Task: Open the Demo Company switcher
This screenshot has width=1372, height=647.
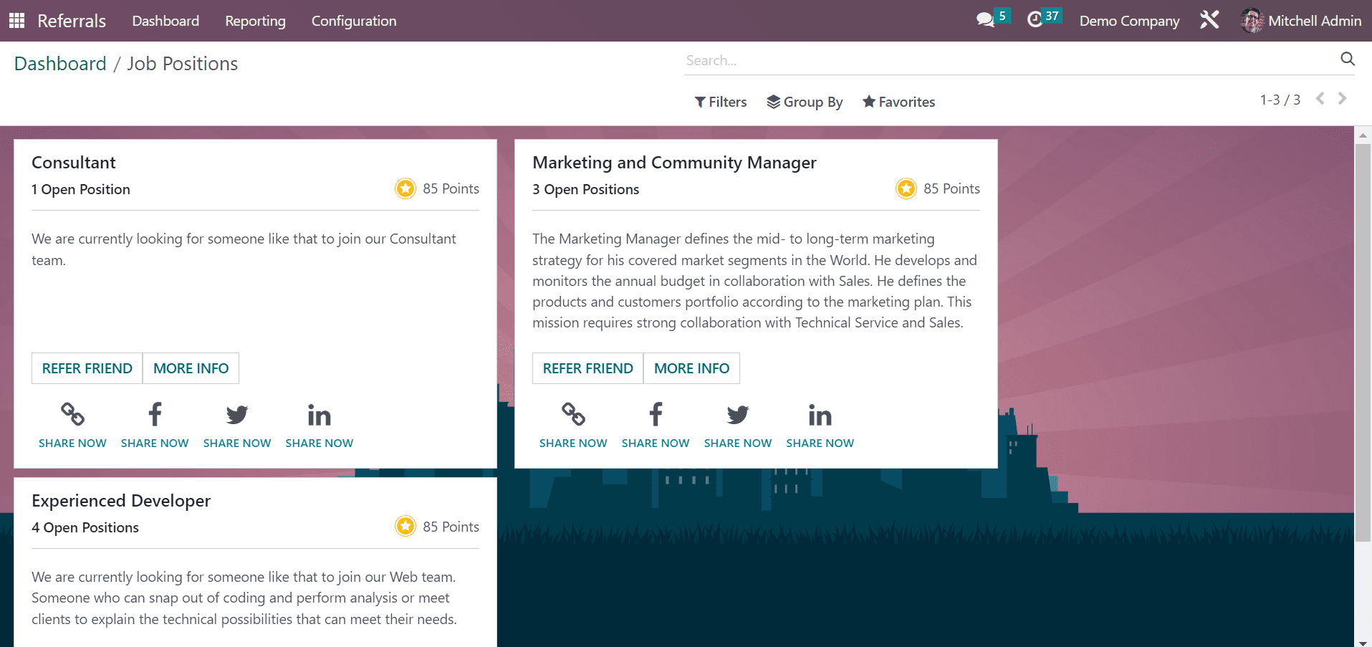Action: coord(1129,21)
